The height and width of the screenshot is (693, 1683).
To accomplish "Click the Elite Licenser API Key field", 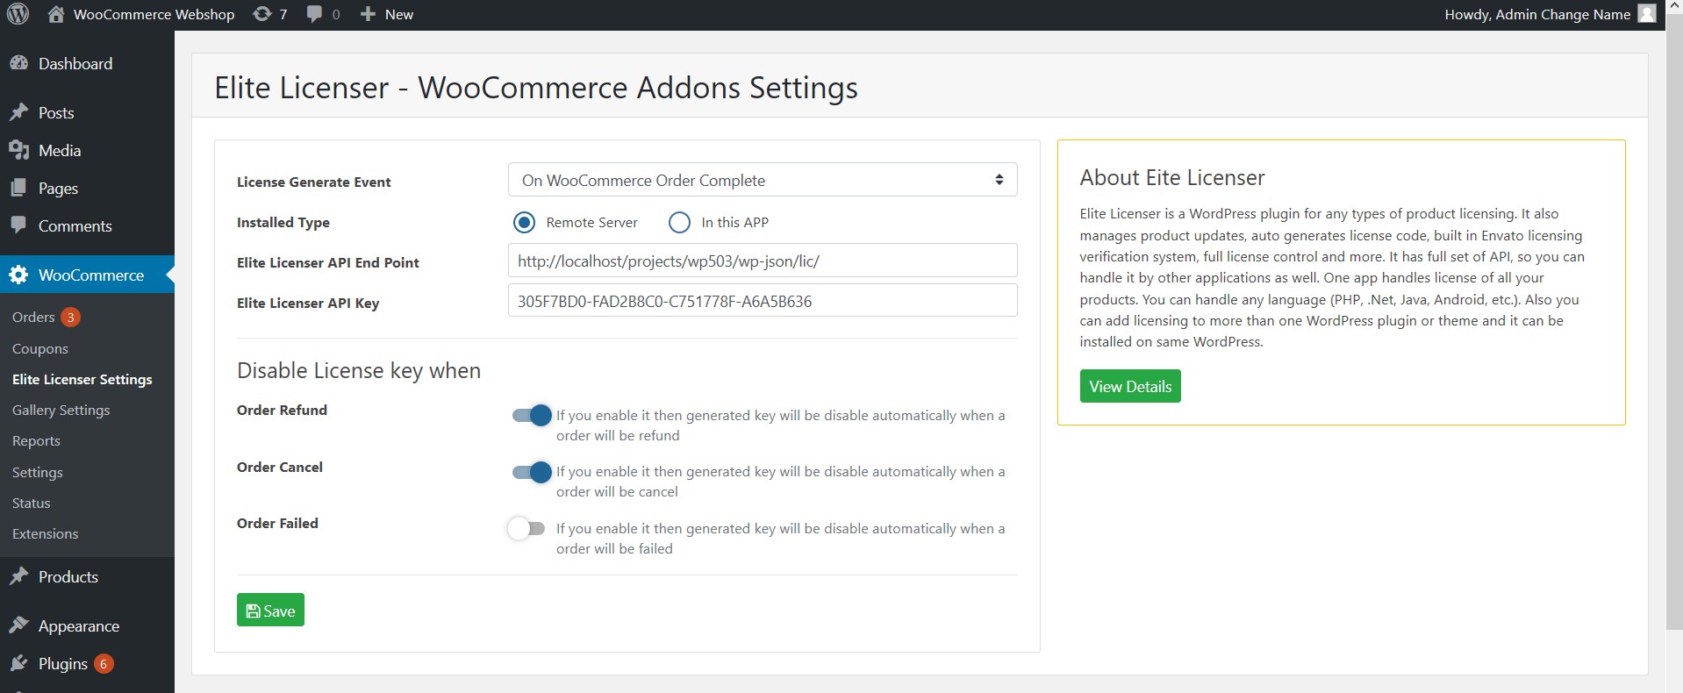I will 762,301.
